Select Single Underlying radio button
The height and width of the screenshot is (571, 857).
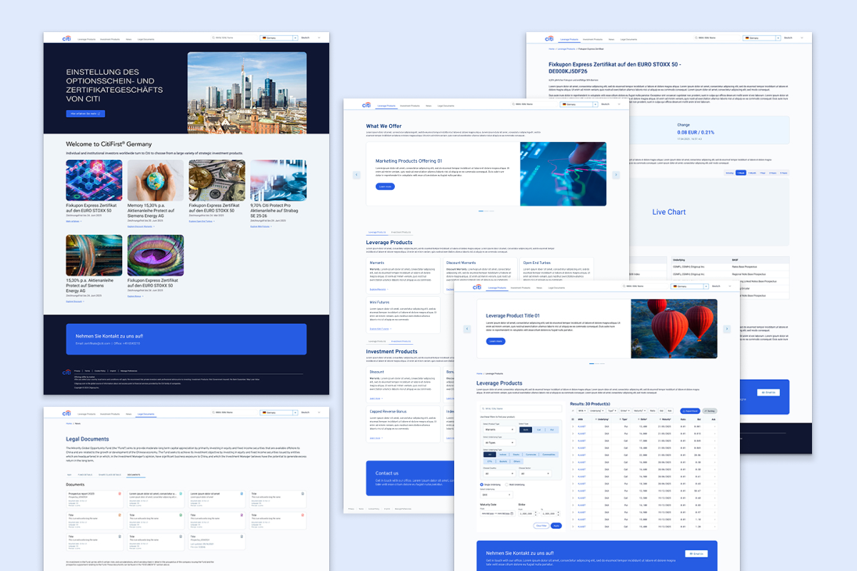tap(481, 485)
